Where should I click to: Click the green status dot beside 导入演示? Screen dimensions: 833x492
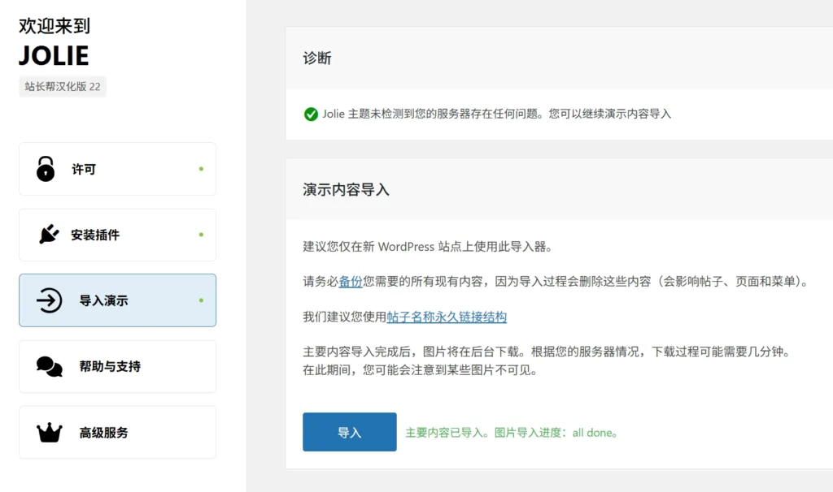tap(201, 300)
